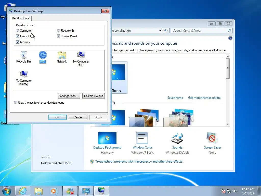Select the Recycle Bin icon in preview list

click(23, 57)
